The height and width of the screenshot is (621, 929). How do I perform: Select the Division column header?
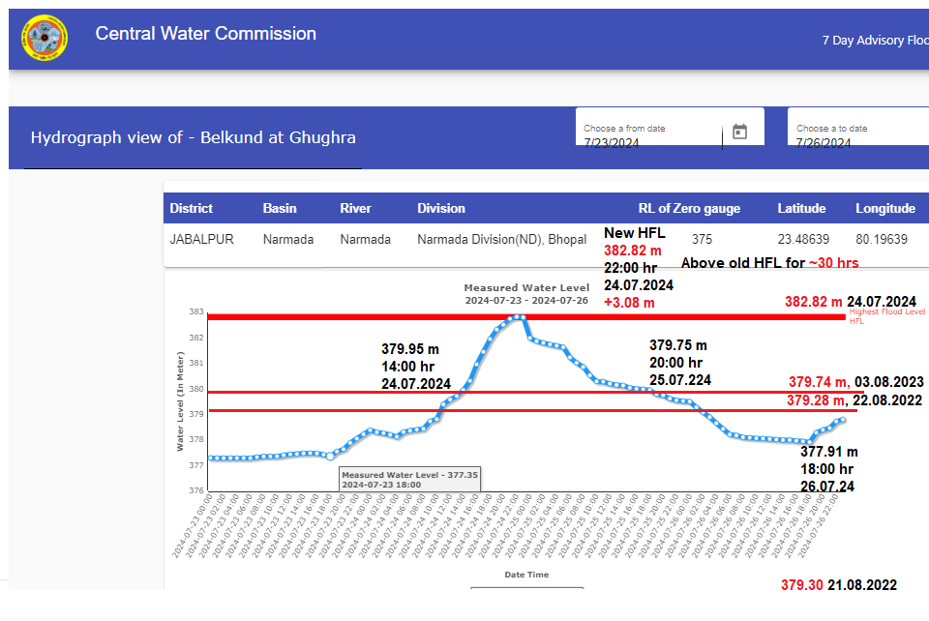(441, 208)
